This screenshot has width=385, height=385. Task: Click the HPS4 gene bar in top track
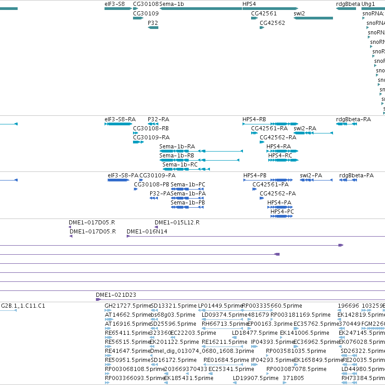point(271,9)
